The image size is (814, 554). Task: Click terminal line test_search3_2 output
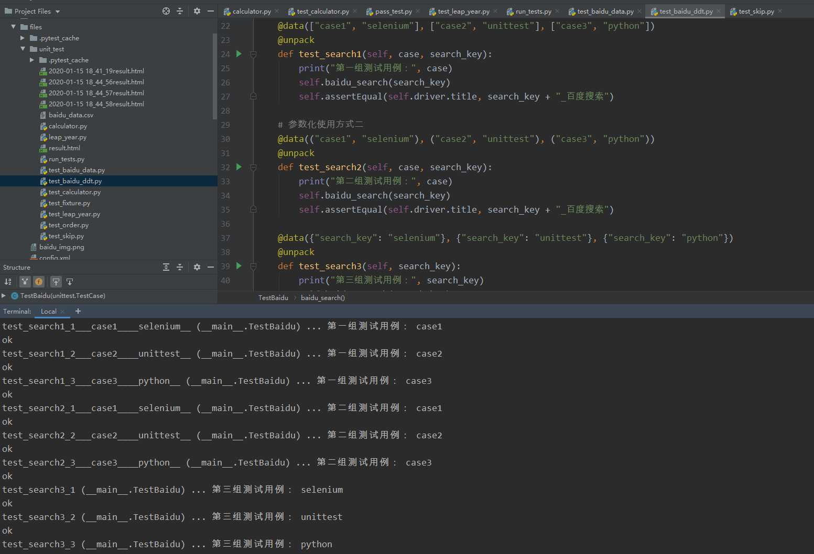pyautogui.click(x=172, y=517)
